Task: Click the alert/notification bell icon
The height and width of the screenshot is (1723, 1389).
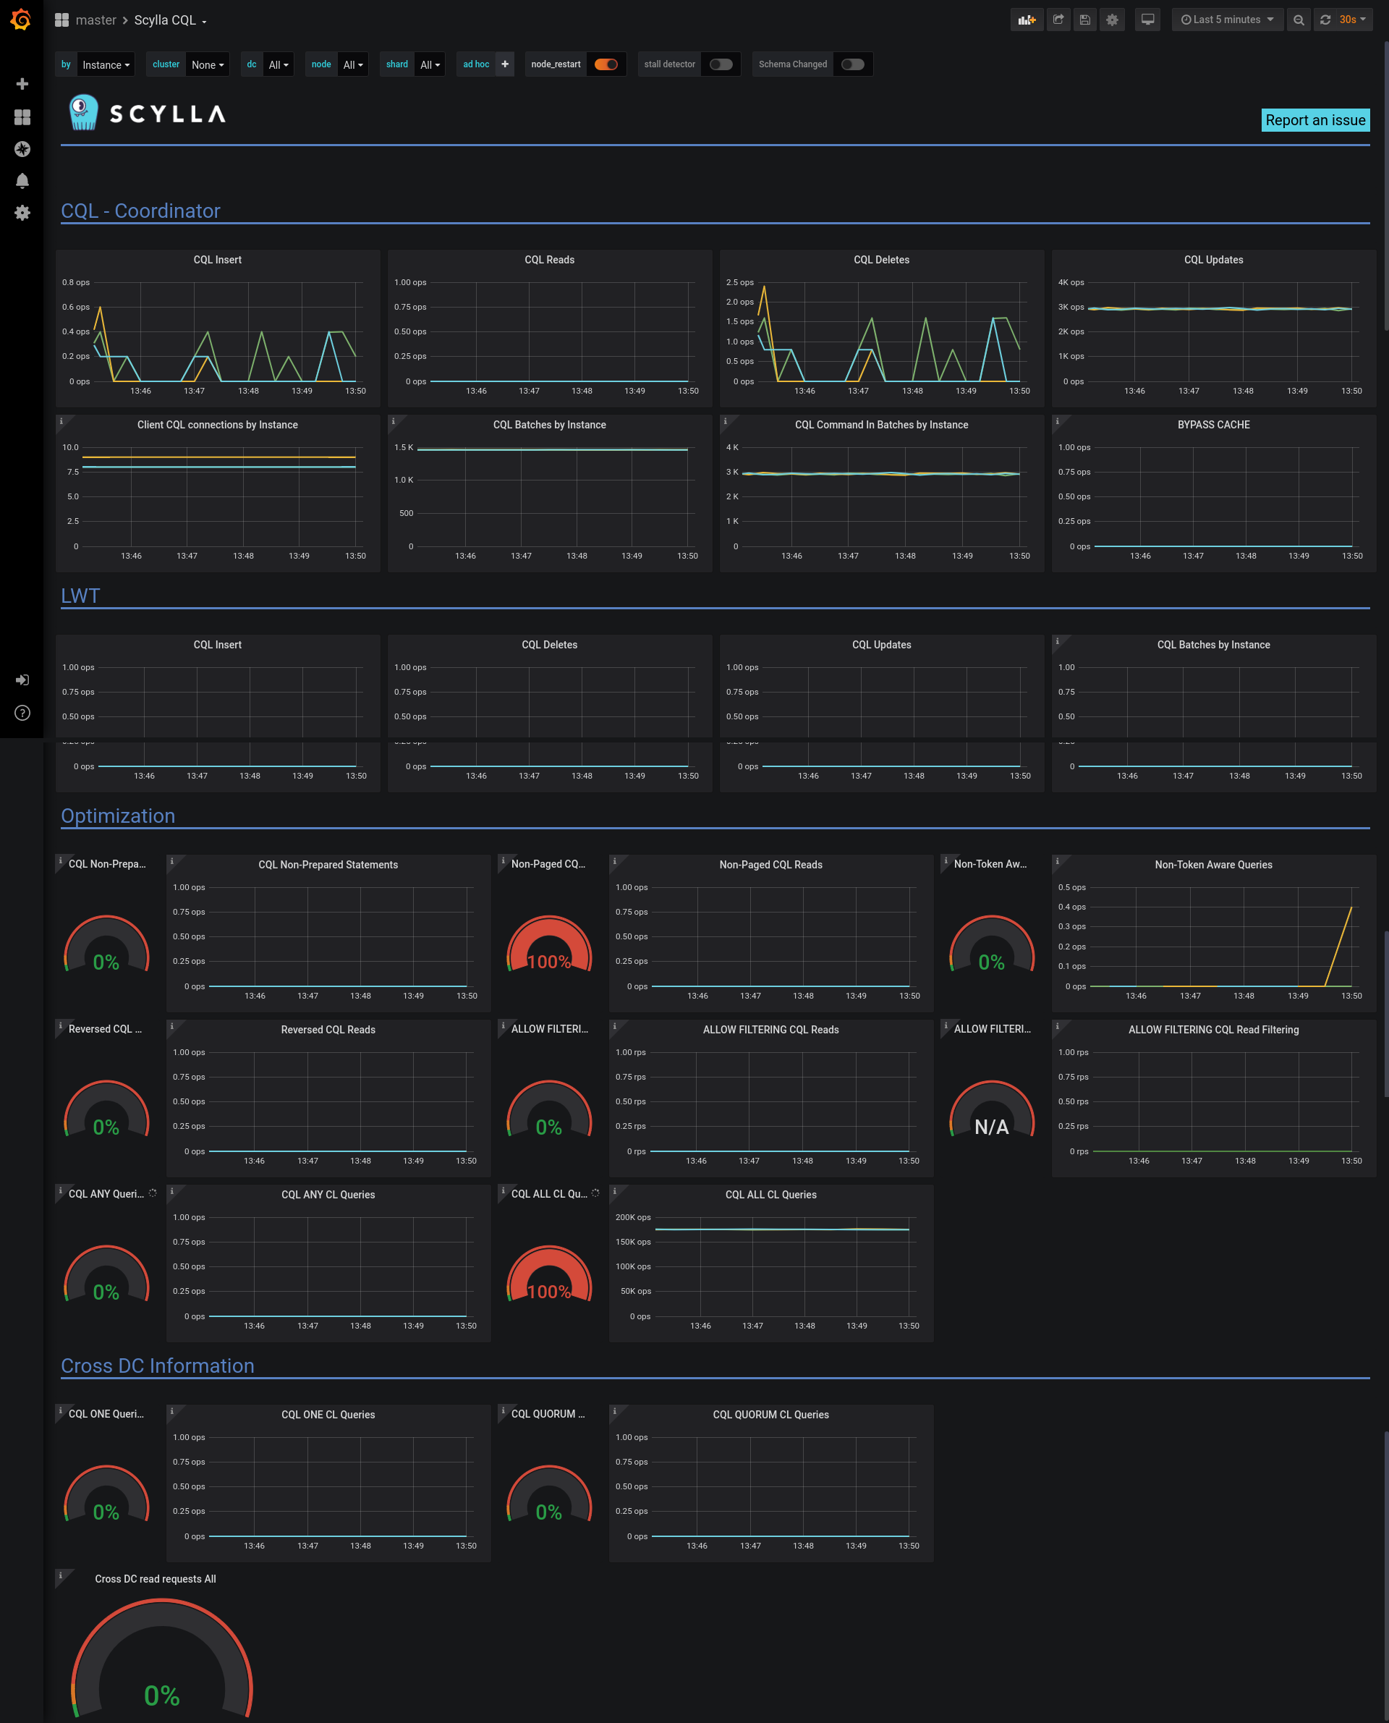Action: click(x=21, y=180)
